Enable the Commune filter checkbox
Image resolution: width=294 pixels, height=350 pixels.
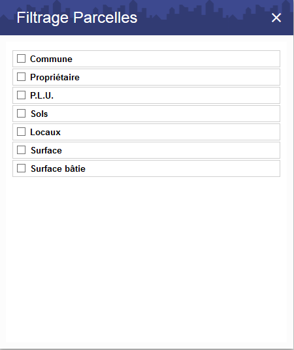point(21,59)
